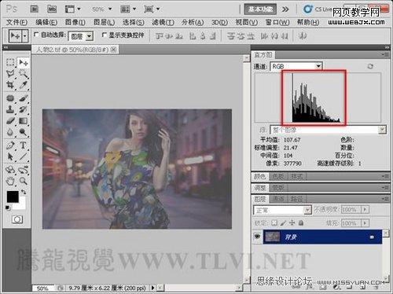Image resolution: width=393 pixels, height=294 pixels.
Task: Toggle lock all
Action: [301, 222]
